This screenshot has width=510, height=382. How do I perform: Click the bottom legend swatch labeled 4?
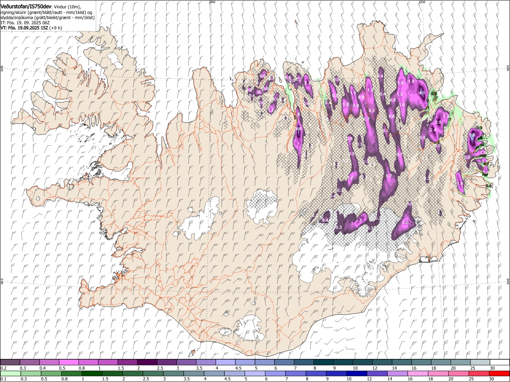(214, 373)
